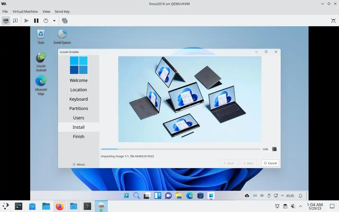339x212 pixels.
Task: Open the guest Start menu button
Action: click(126, 196)
